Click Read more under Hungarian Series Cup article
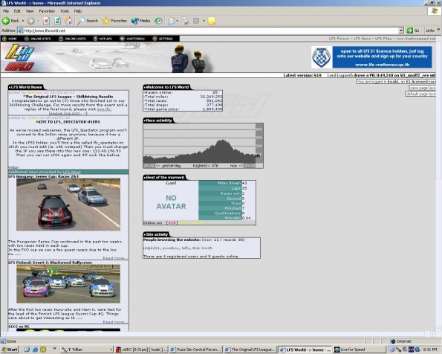The image size is (442, 354). (115, 258)
